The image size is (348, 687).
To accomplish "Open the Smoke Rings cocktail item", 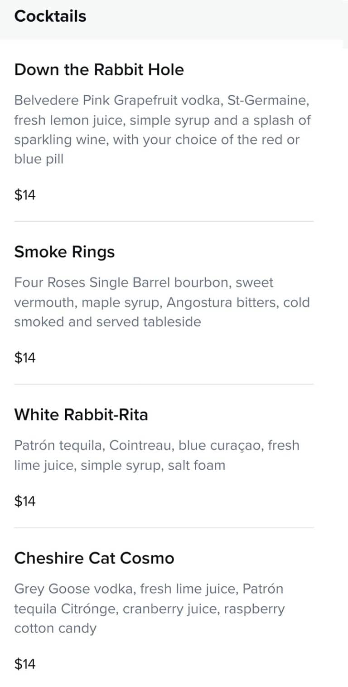I will 65,252.
